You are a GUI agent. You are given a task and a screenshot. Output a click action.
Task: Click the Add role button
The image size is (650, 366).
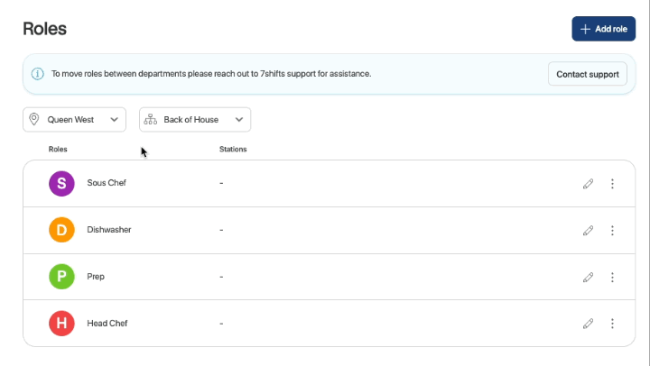603,29
